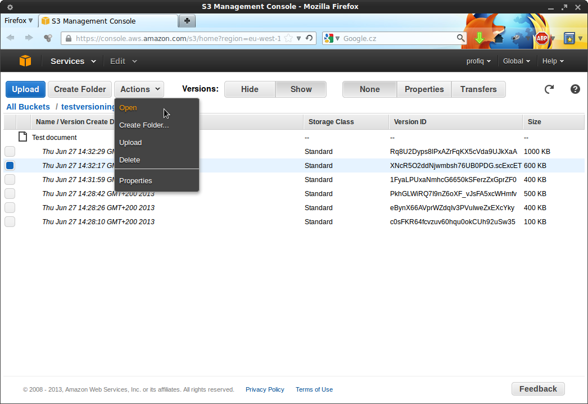Open the Transfers panel button
Screen dimensions: 588x404
pos(478,89)
